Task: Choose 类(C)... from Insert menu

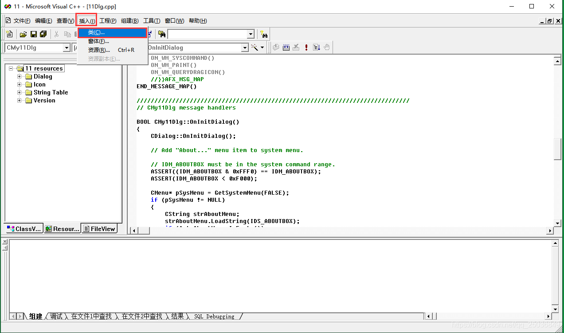Action: [112, 33]
